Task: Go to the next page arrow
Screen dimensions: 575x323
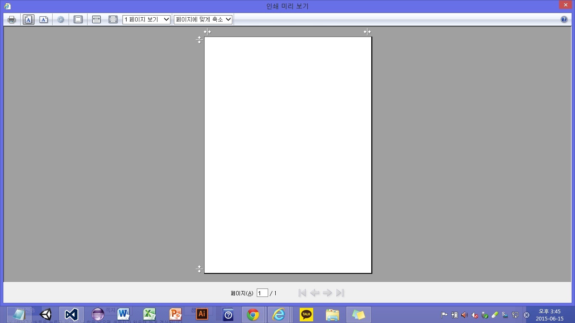Action: pyautogui.click(x=327, y=293)
